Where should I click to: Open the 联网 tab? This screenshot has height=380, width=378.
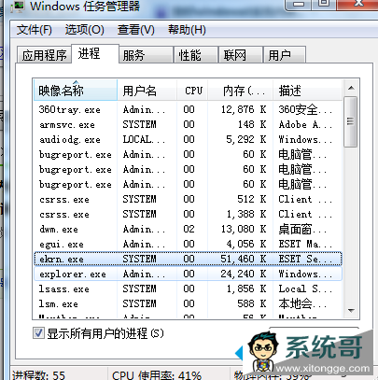pyautogui.click(x=241, y=55)
